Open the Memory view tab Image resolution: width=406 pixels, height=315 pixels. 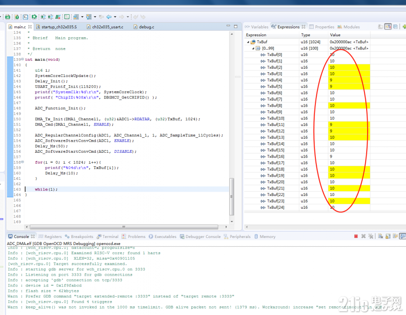pyautogui.click(x=265, y=237)
